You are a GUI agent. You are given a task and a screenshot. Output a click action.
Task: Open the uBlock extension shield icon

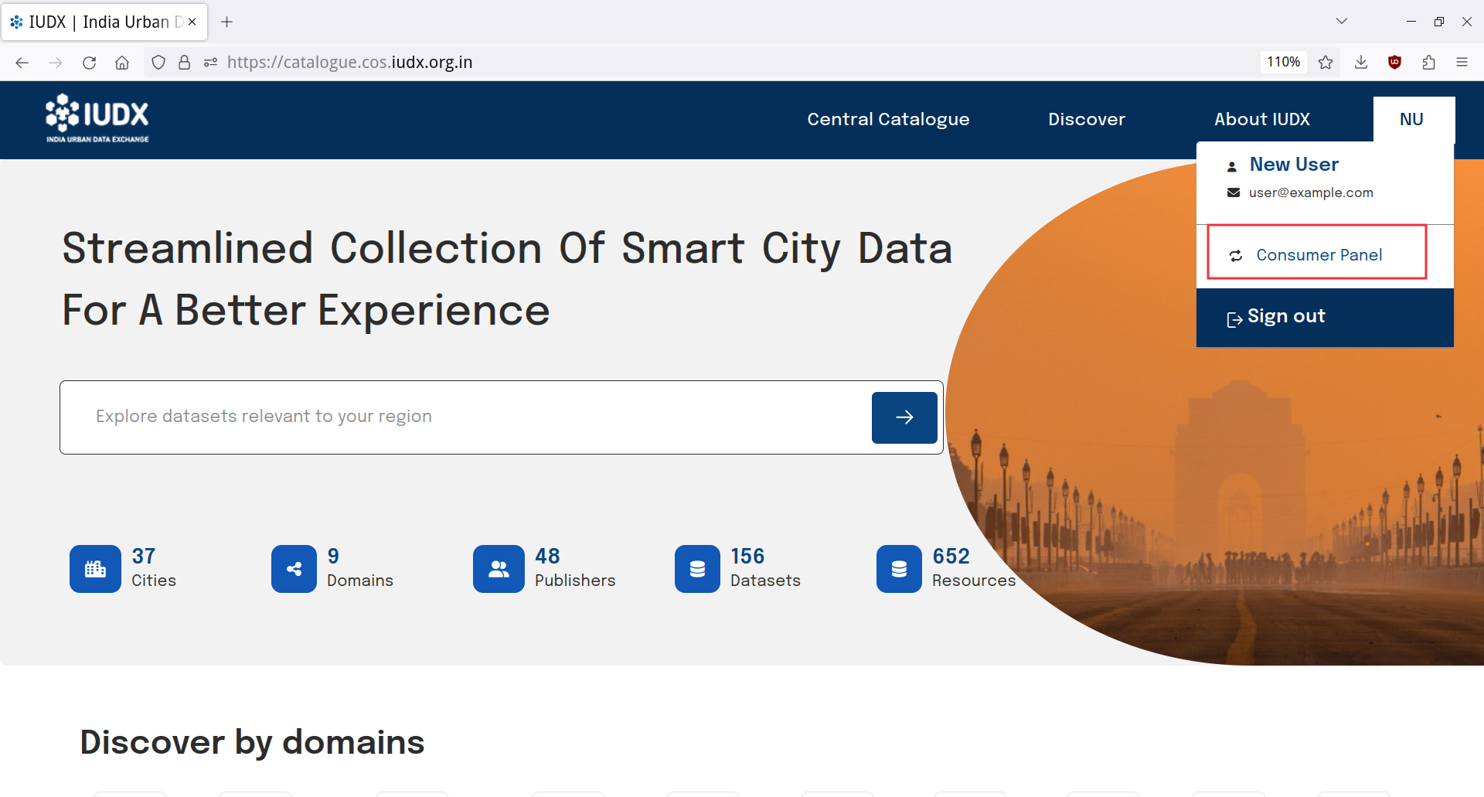coord(1394,63)
